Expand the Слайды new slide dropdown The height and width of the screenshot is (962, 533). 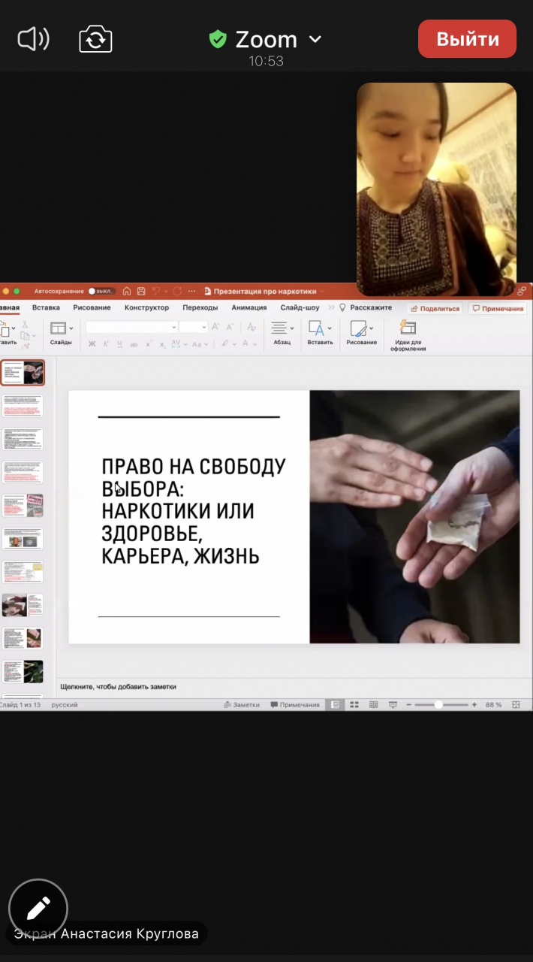71,328
